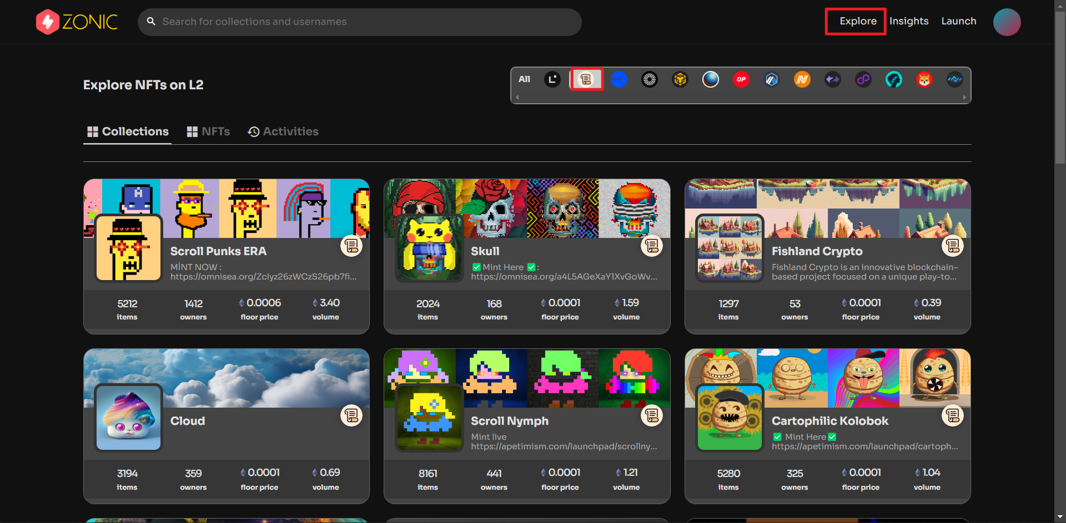
Task: Filter by Linea chain icon
Action: (552, 79)
